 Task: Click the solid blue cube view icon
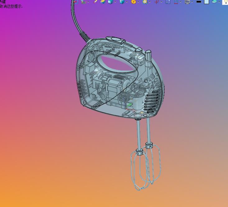(x=110, y=2)
